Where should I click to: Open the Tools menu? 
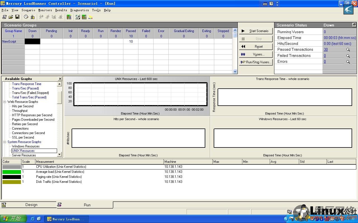pyautogui.click(x=96, y=10)
